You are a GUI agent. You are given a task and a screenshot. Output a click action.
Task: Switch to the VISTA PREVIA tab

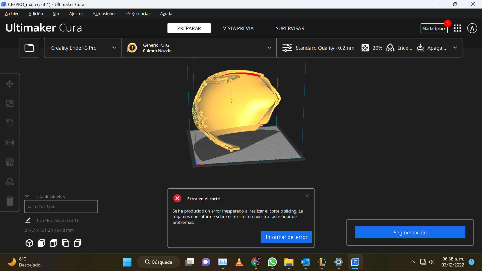(x=238, y=28)
